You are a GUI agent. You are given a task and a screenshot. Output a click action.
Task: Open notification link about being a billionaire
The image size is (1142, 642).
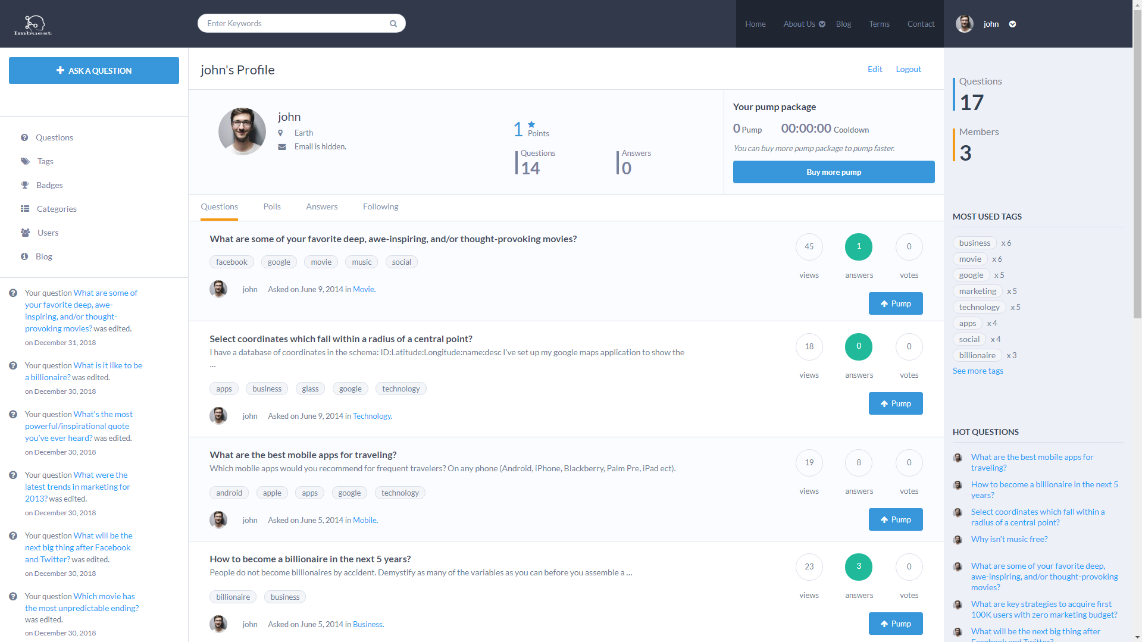point(83,371)
